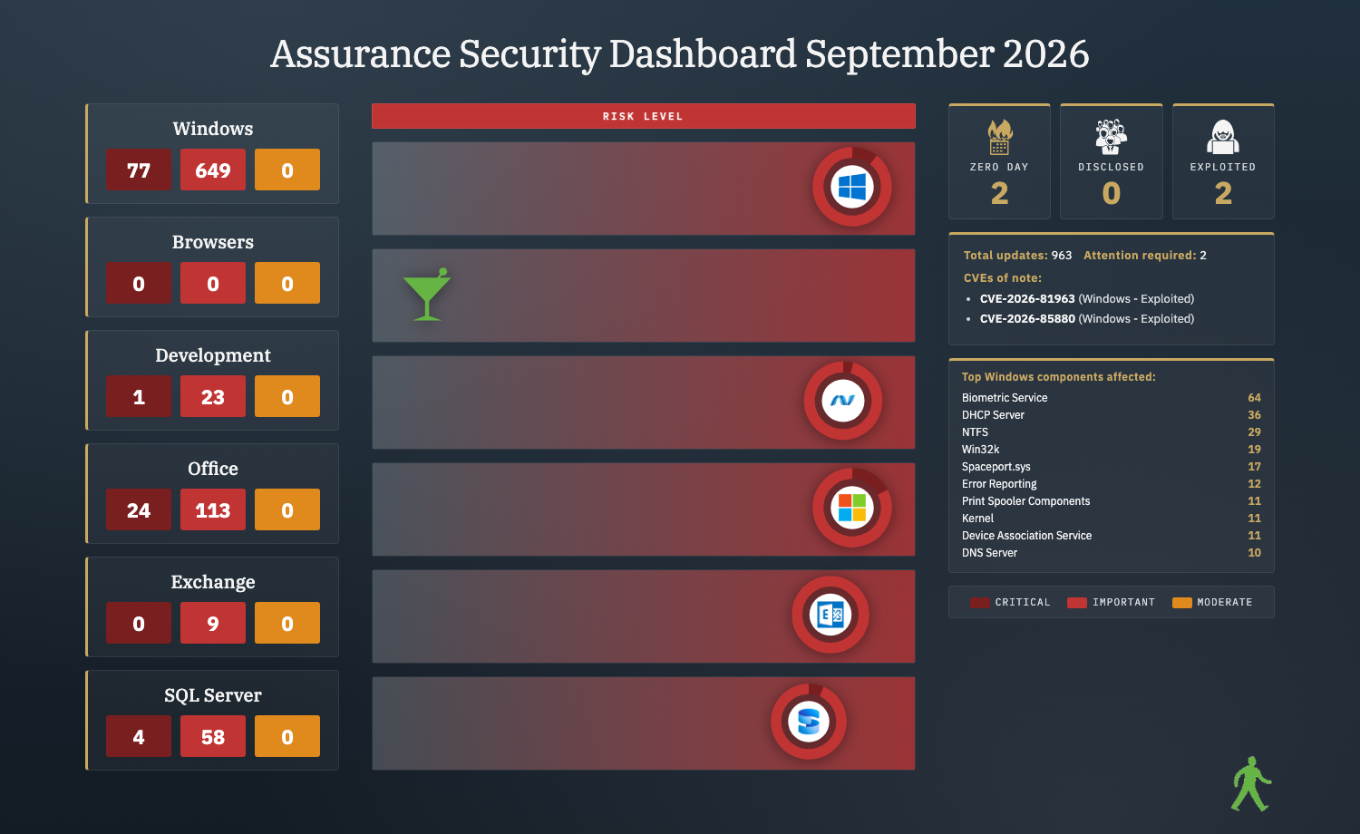This screenshot has height=834, width=1360.
Task: Click the IMPORTANT legend label
Action: 1124,603
